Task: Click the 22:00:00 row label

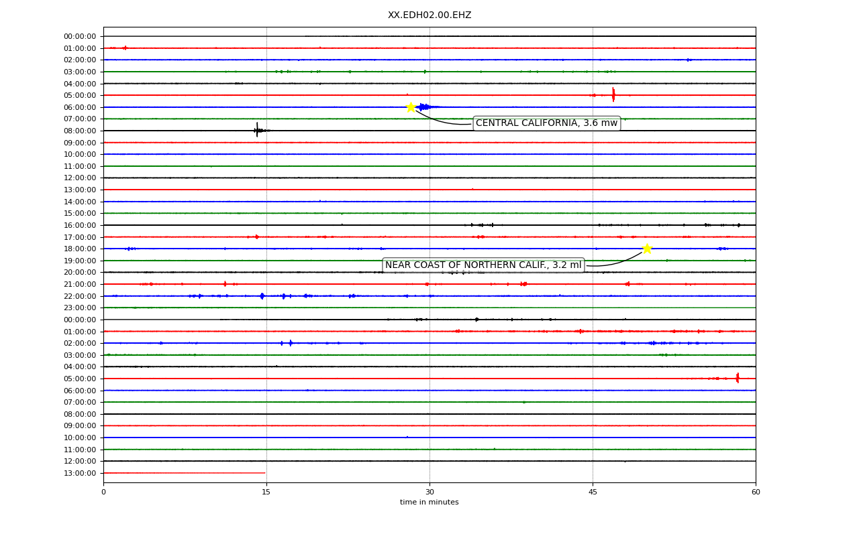Action: [x=80, y=296]
